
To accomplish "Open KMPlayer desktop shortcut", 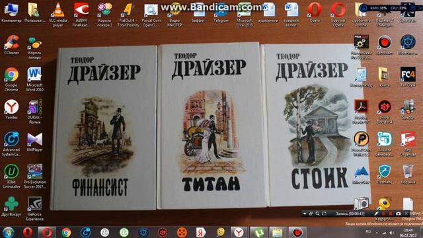I will [34, 142].
